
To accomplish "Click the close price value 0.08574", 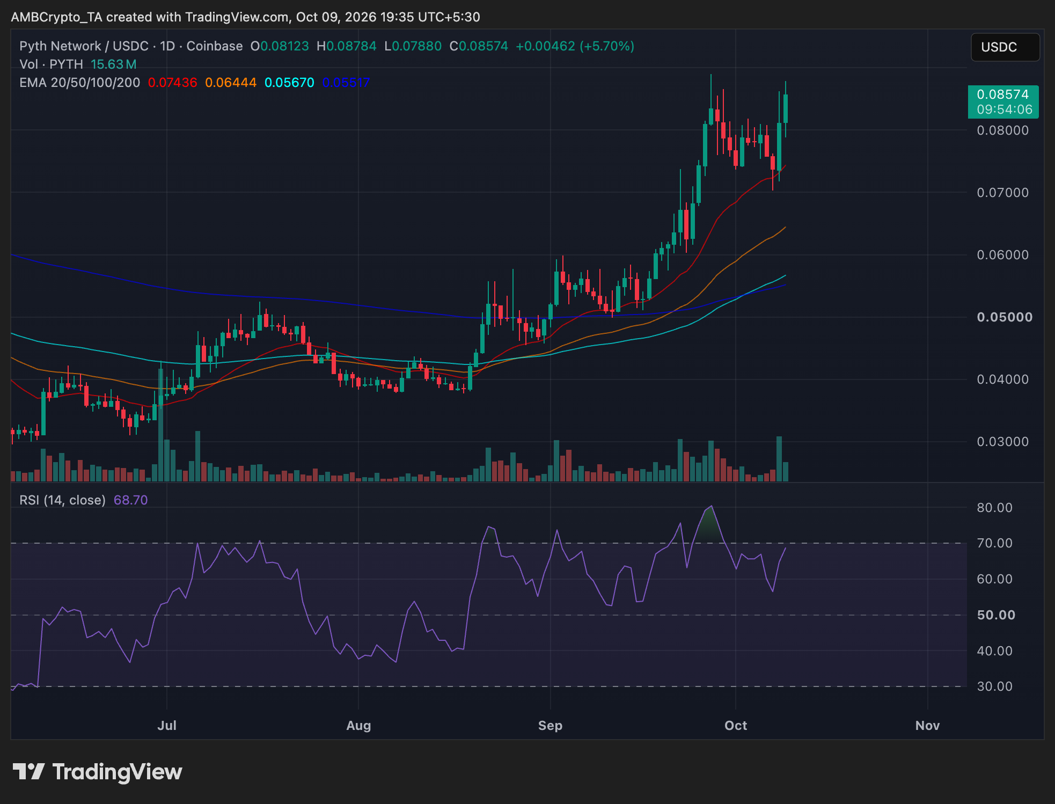I will coord(483,46).
